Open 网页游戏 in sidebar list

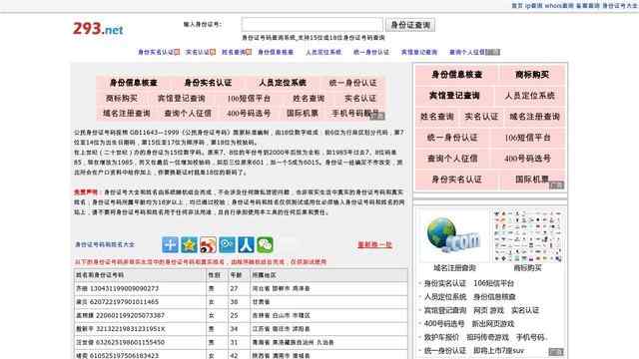click(x=488, y=310)
